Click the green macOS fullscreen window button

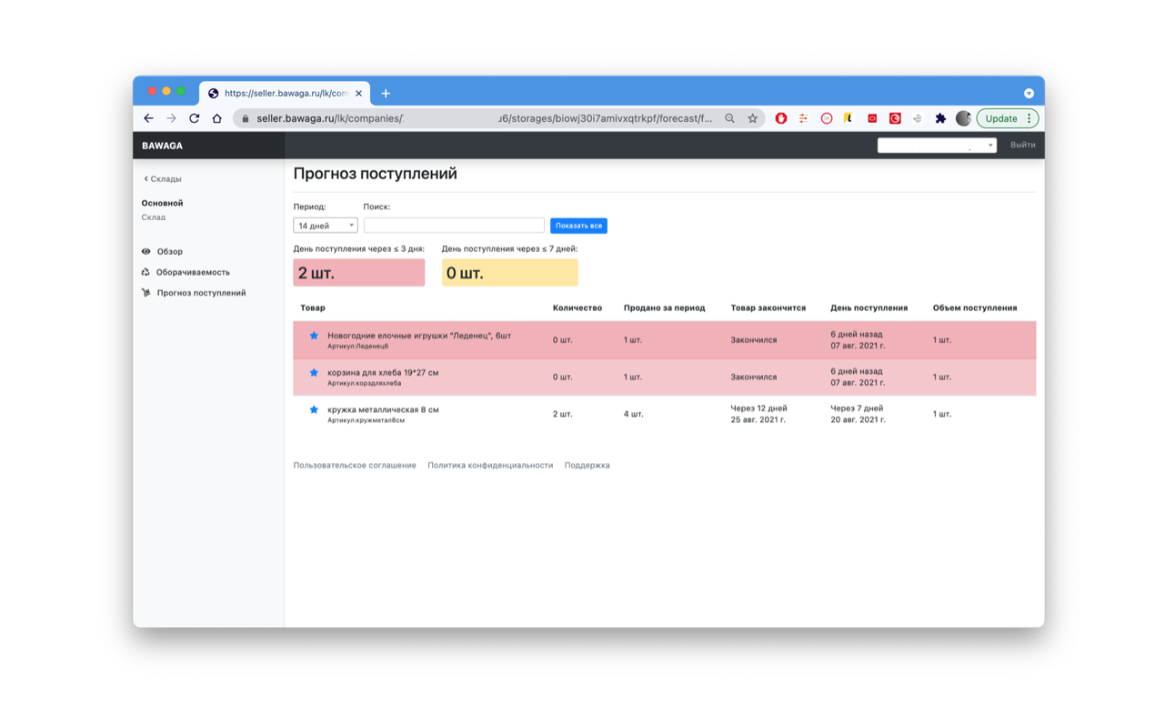[181, 91]
